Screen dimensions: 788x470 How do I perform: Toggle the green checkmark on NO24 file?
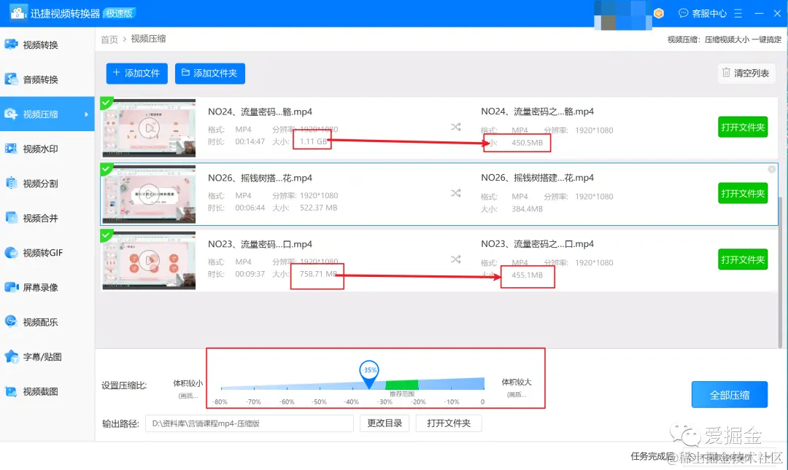tap(107, 103)
